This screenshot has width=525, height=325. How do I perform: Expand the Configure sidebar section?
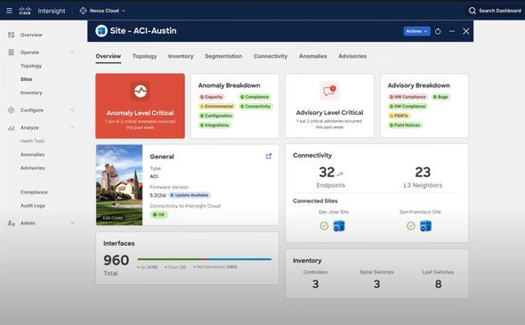(72, 110)
